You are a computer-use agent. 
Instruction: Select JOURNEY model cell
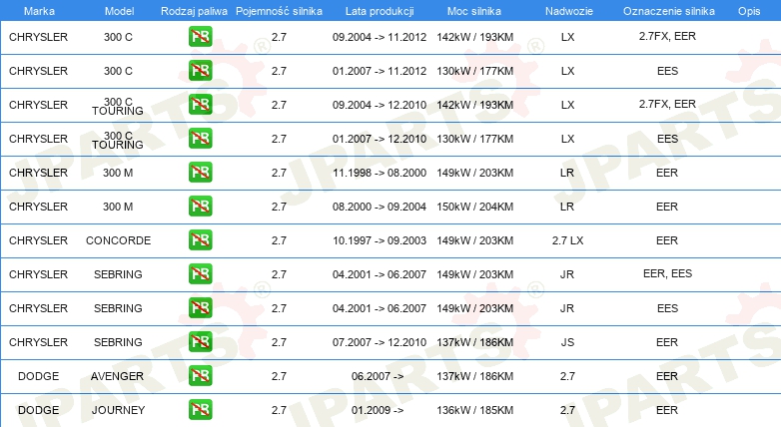pos(118,410)
